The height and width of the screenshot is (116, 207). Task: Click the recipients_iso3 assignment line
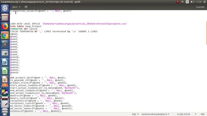click(x=40, y=103)
